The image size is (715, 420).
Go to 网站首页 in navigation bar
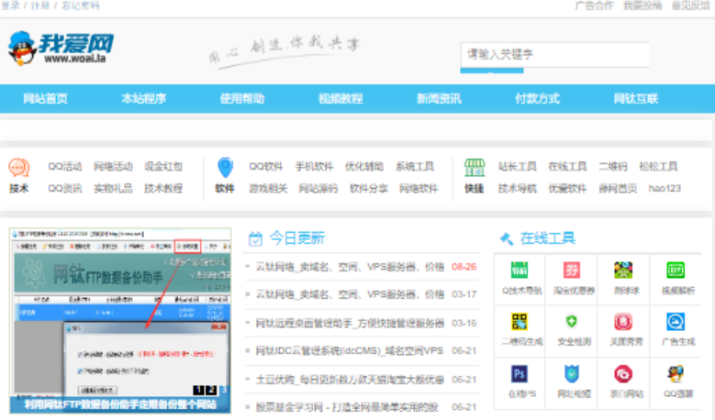click(45, 99)
